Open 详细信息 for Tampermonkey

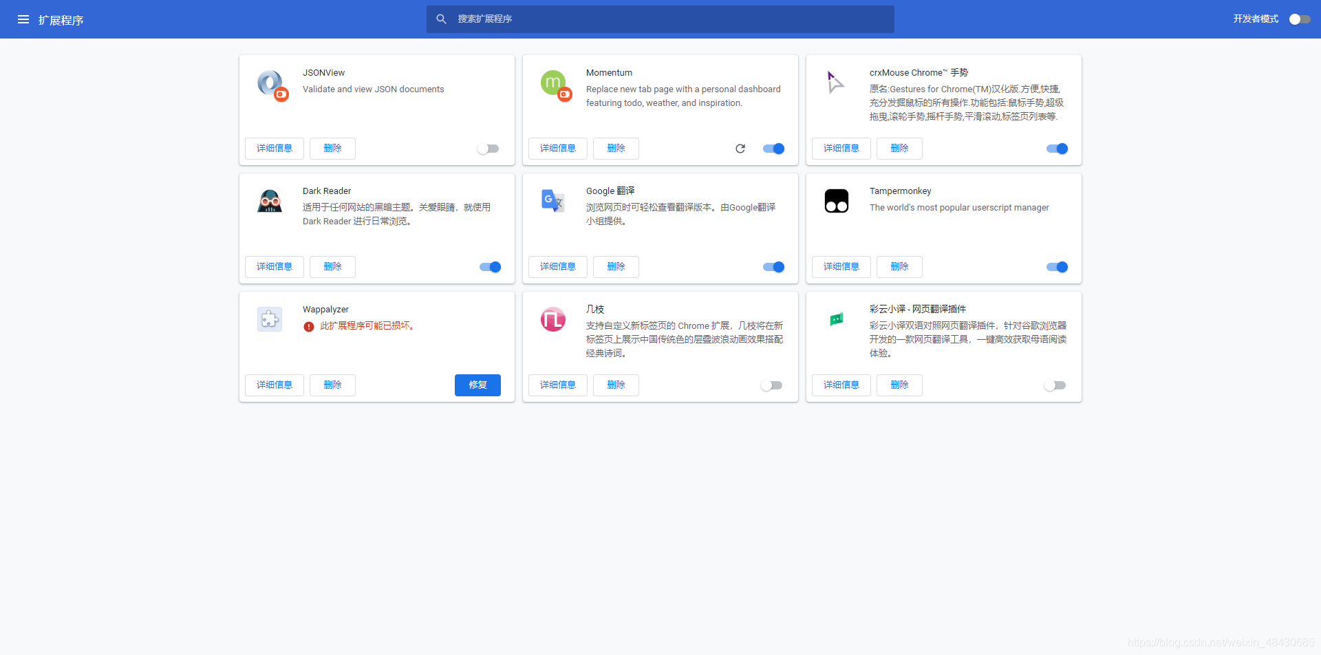[x=841, y=267]
